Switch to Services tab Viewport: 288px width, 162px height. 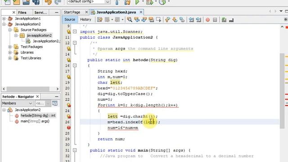[40, 13]
